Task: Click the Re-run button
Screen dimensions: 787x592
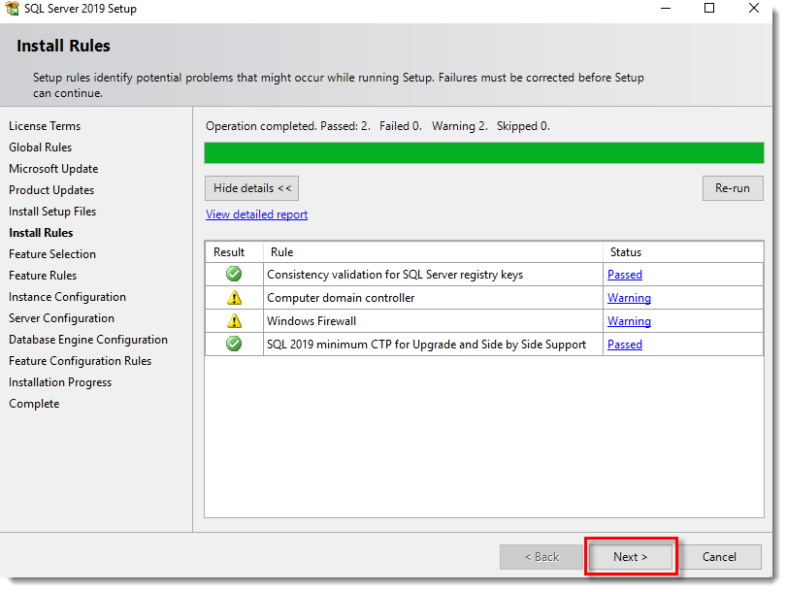Action: [x=733, y=188]
